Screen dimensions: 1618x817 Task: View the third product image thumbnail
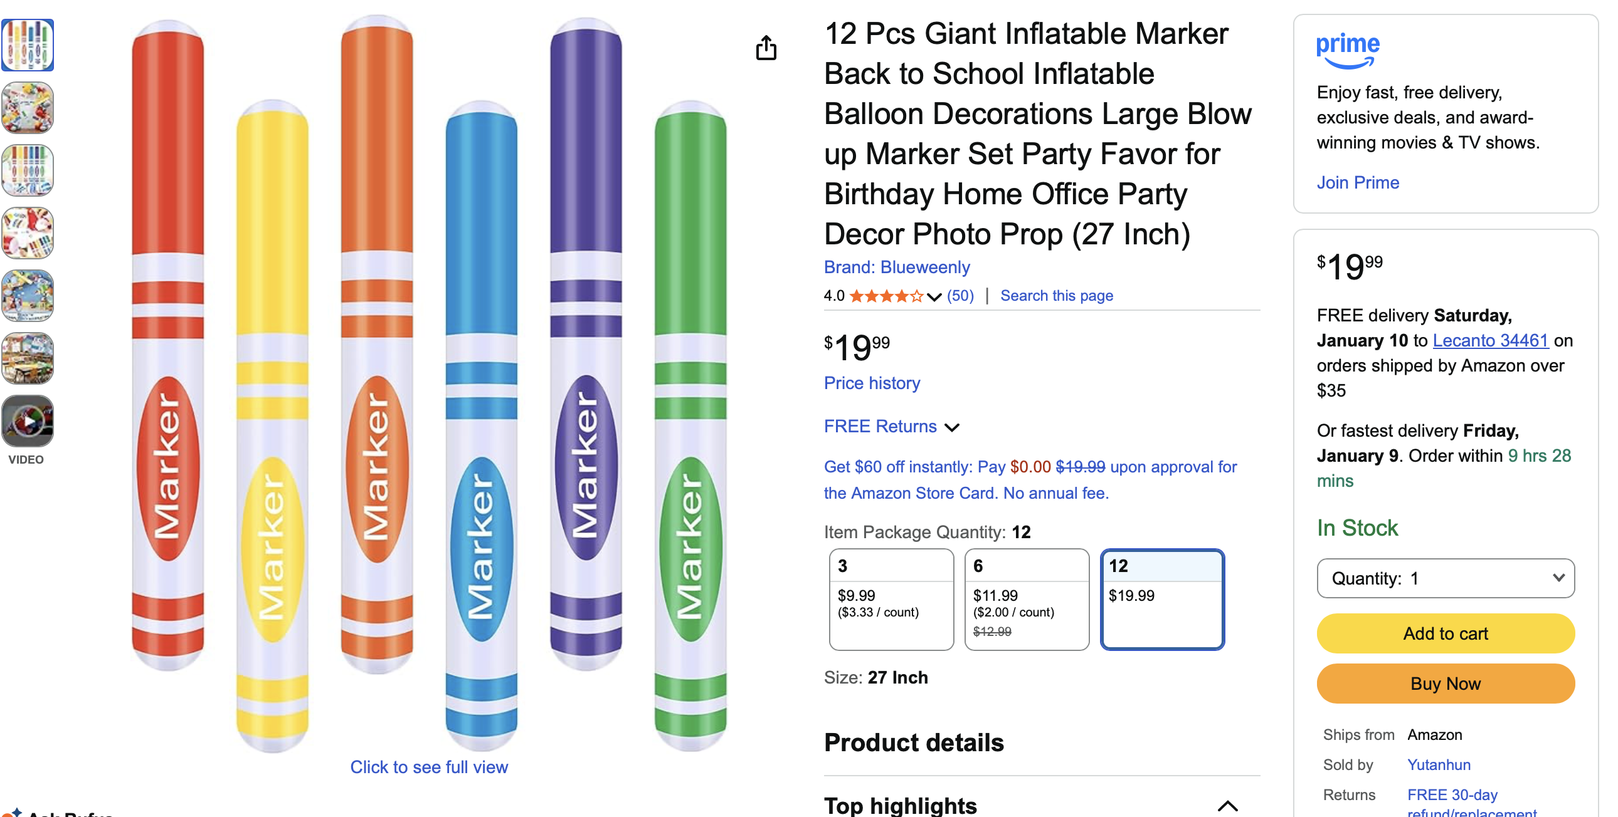click(28, 170)
